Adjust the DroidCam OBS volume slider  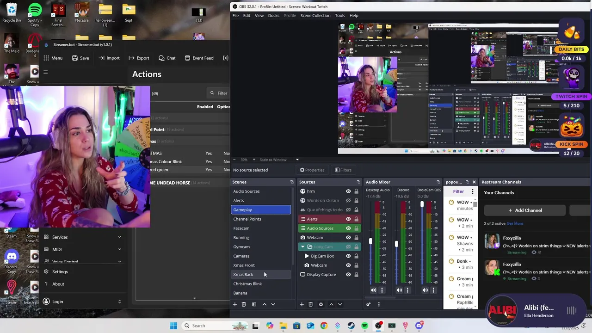click(x=422, y=204)
